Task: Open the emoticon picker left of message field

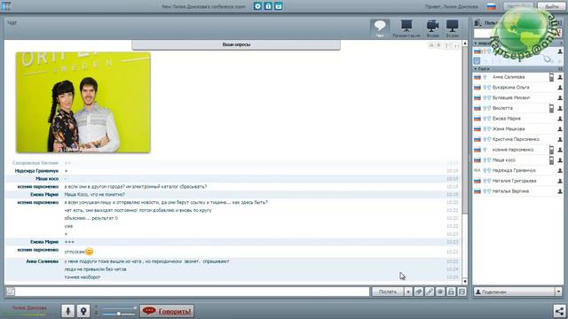Action: point(10,292)
